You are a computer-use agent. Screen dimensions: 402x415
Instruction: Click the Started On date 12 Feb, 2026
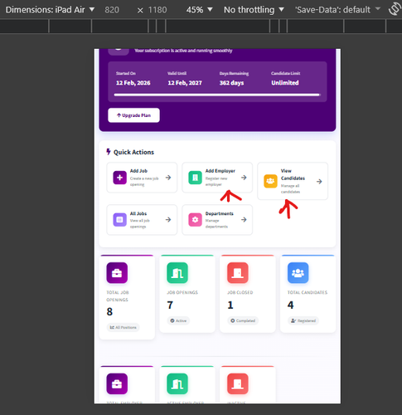[x=133, y=83]
